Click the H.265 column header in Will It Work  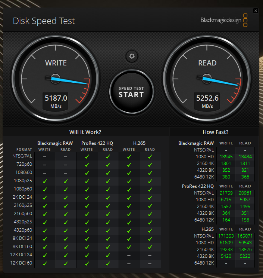click(x=139, y=143)
